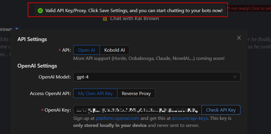Dismiss the Valid API Key notification message

(x=134, y=11)
